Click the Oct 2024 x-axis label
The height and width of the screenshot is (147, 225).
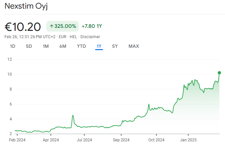(156, 140)
